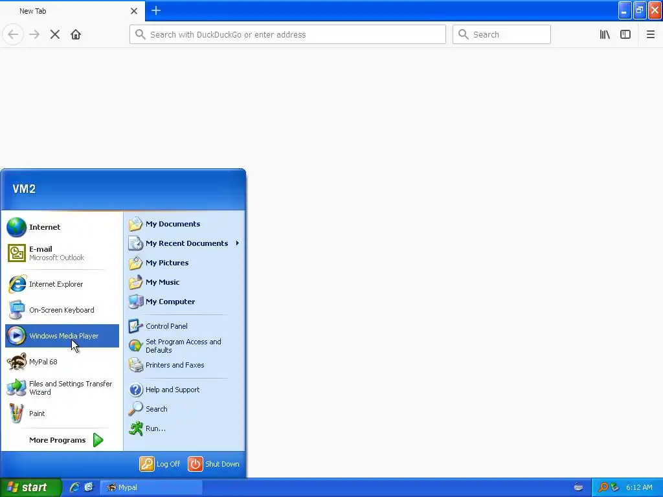Click the keyboard icon in the taskbar

(x=578, y=487)
